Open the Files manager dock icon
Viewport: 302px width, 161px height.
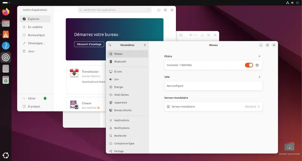(6, 23)
